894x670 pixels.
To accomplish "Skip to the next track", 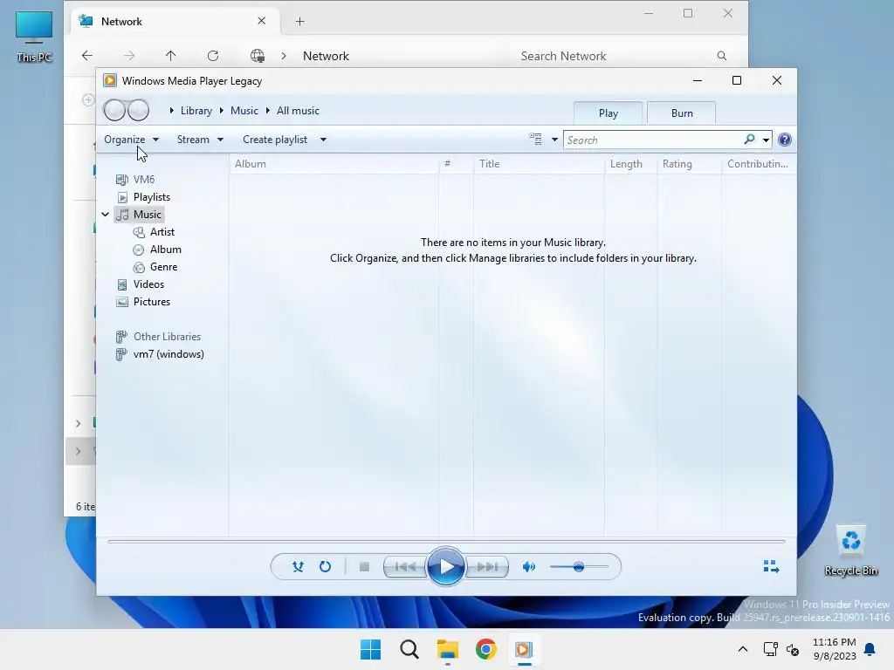I will 487,567.
